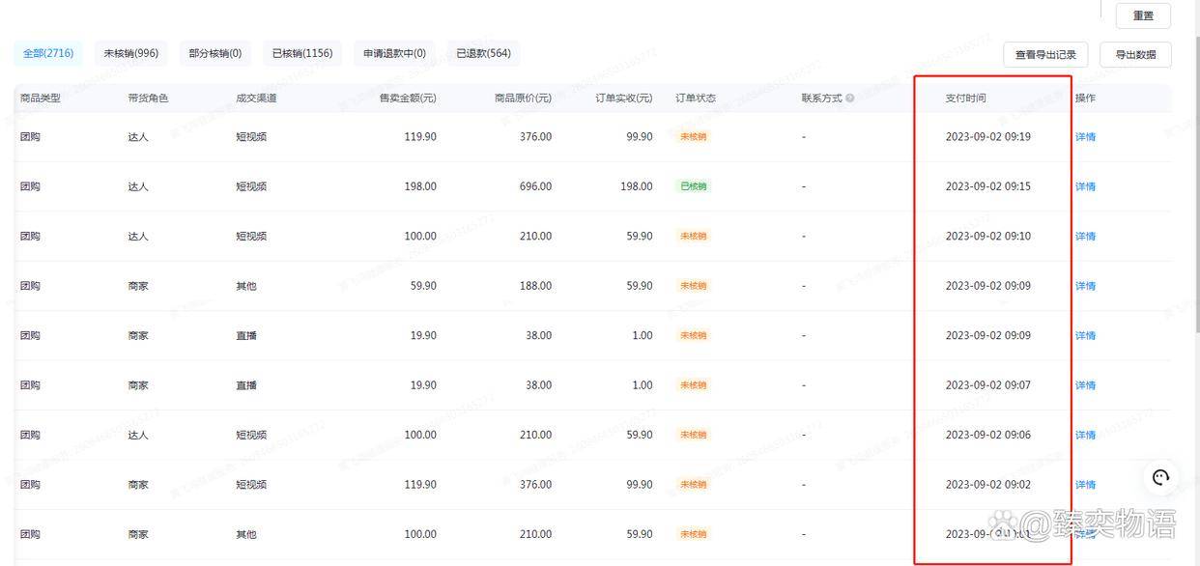Switch to the 全部(2716) tab
The height and width of the screenshot is (566, 1200).
tap(47, 53)
